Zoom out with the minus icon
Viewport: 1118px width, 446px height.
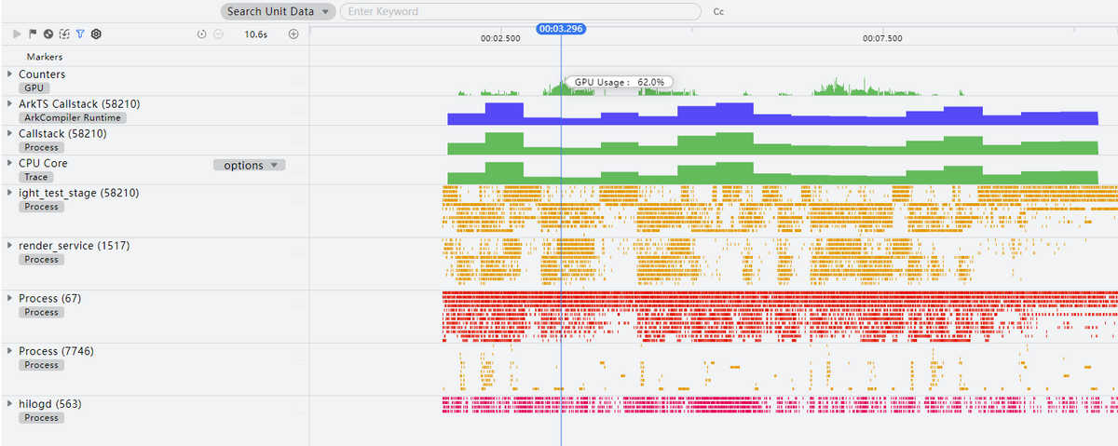click(218, 34)
